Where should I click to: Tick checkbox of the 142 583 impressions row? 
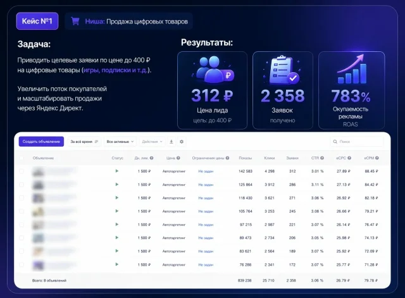[22, 171]
